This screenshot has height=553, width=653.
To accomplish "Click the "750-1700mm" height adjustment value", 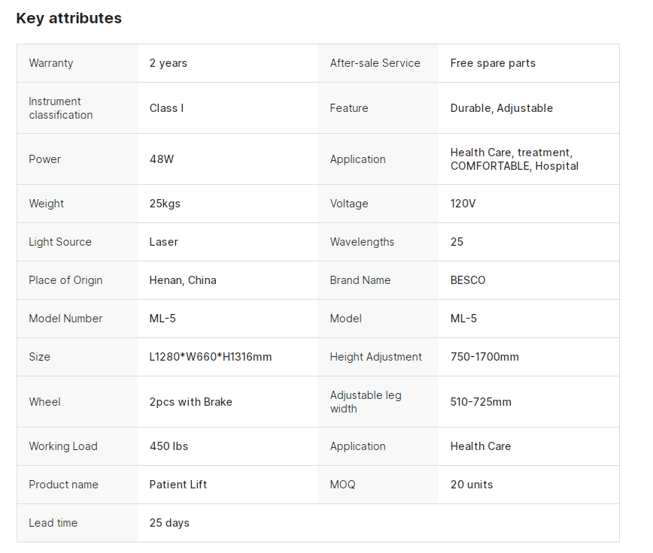I will coord(484,357).
